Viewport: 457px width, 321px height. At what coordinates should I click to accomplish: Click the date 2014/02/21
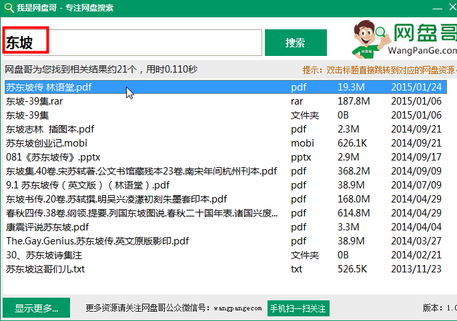(416, 255)
